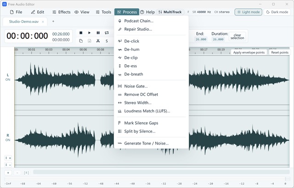Zoom in horizontally with bottom plus button
Image resolution: width=294 pixels, height=188 pixels.
point(8,173)
